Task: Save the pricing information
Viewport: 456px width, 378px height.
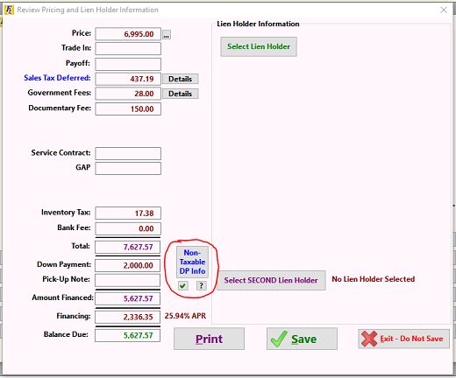Action: pyautogui.click(x=302, y=339)
